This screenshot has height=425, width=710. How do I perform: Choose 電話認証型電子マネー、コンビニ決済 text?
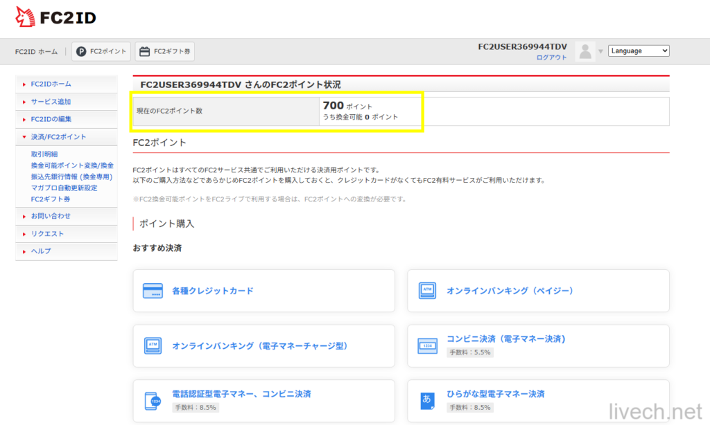(x=241, y=394)
